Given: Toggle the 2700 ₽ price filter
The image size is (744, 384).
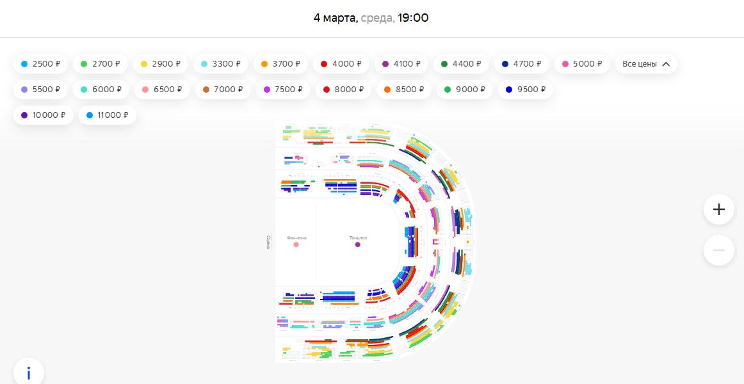Looking at the screenshot, I should click(x=101, y=64).
